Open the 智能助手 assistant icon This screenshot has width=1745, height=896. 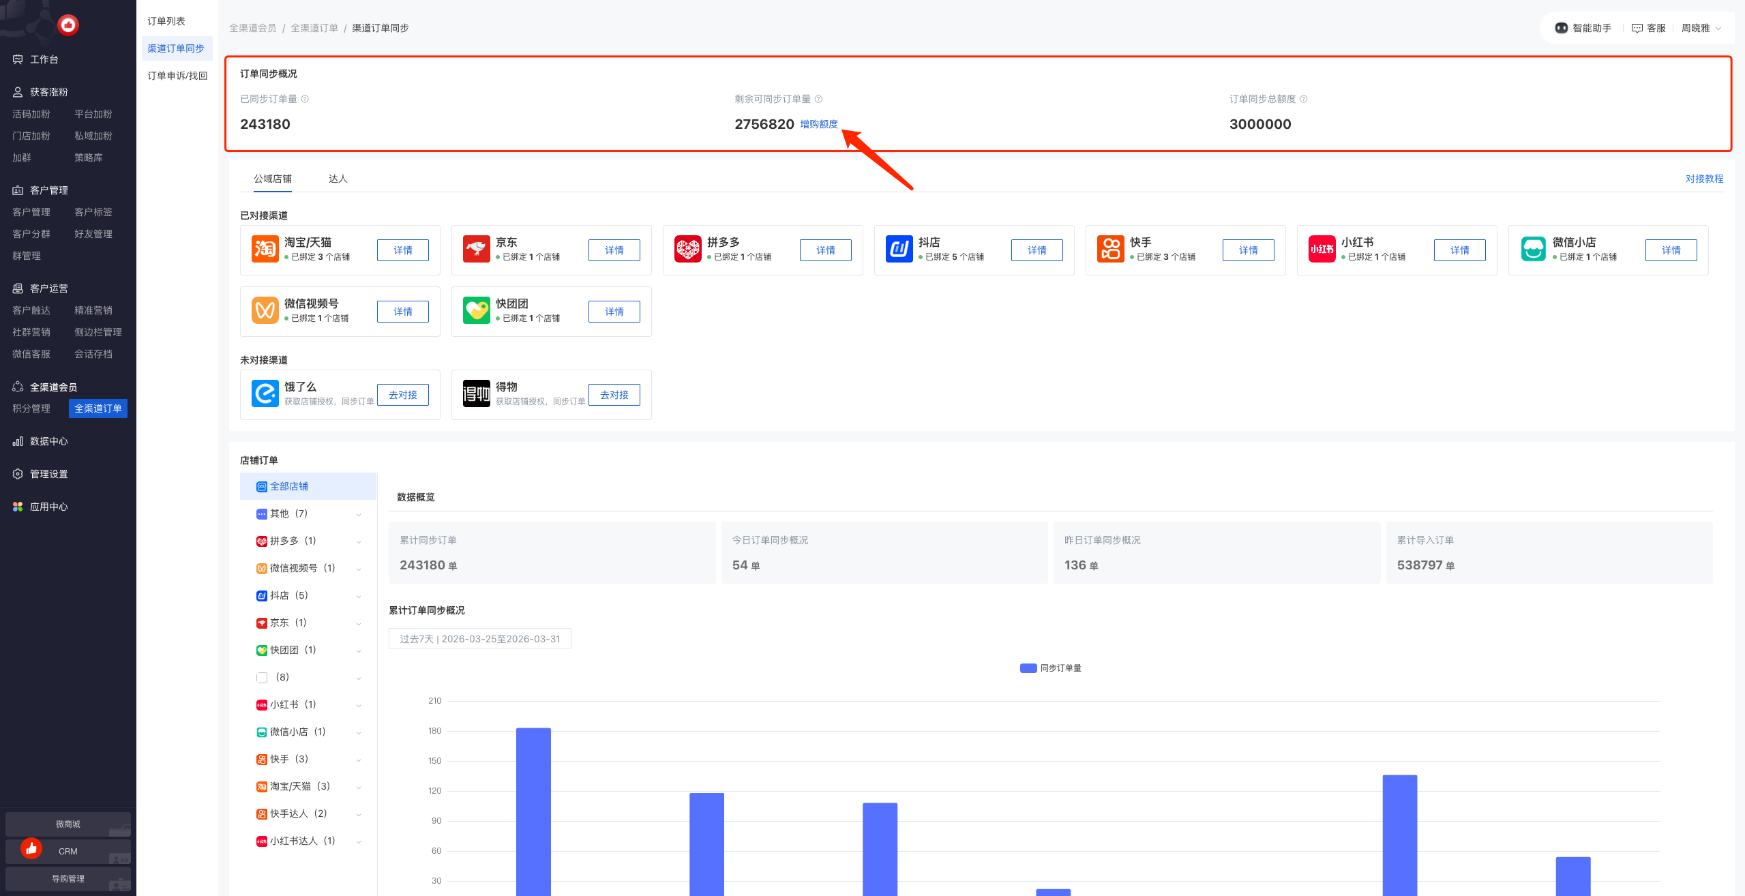point(1561,28)
